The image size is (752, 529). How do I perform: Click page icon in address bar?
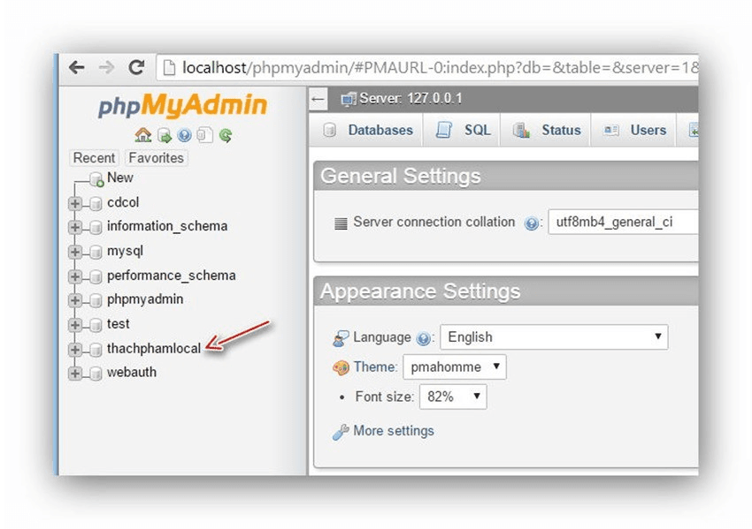[x=169, y=67]
